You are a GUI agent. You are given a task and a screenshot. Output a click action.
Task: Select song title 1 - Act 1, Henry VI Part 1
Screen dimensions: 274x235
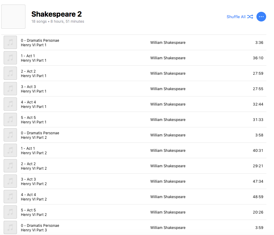pyautogui.click(x=28, y=56)
